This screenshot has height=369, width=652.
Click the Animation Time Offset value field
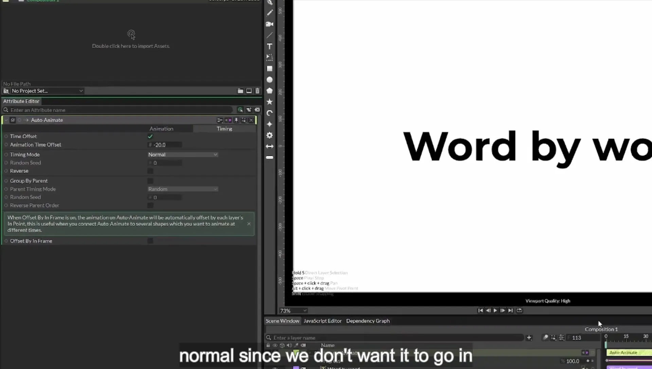click(165, 145)
